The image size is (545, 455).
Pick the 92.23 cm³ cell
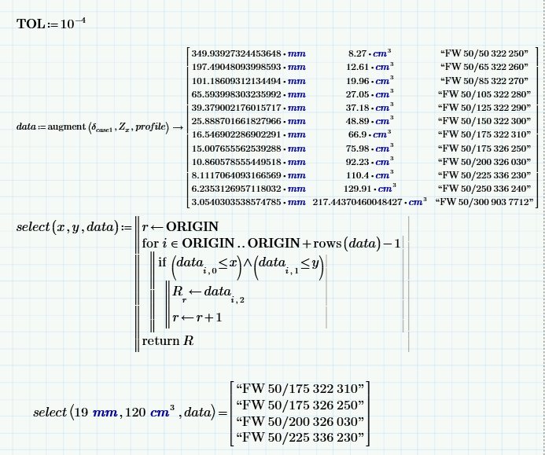(x=370, y=162)
